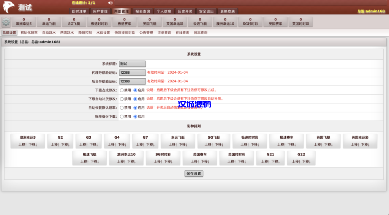389x215 pixels.
Task: Move 澳洲幸运10 up in 彩种排列
Action: [121, 161]
